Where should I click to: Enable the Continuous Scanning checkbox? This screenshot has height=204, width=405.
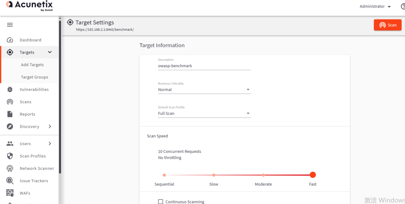pos(160,202)
